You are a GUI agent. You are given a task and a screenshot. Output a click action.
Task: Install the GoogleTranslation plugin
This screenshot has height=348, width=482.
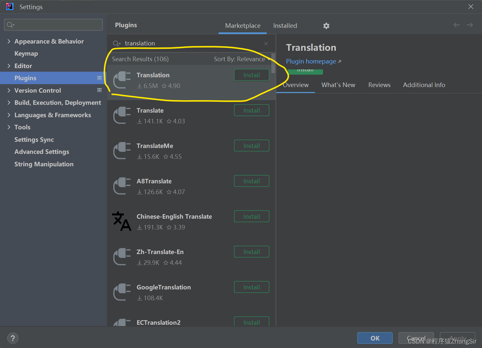tap(252, 287)
